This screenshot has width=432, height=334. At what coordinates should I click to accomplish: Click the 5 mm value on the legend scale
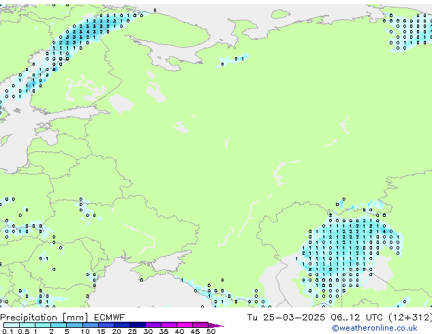(x=67, y=331)
